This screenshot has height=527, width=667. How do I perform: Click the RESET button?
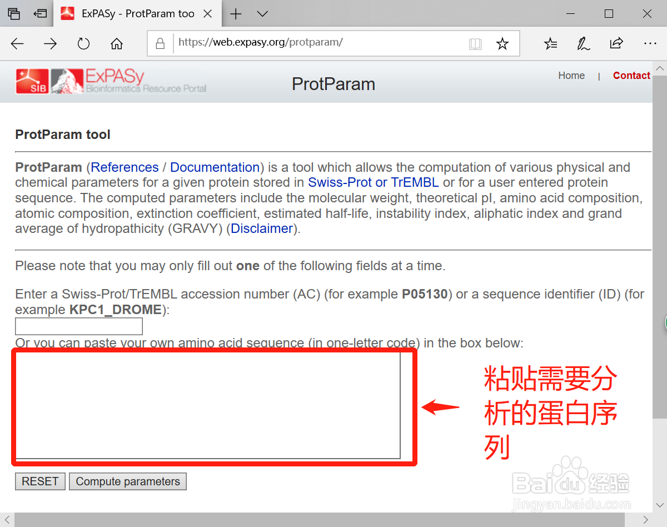[x=40, y=481]
